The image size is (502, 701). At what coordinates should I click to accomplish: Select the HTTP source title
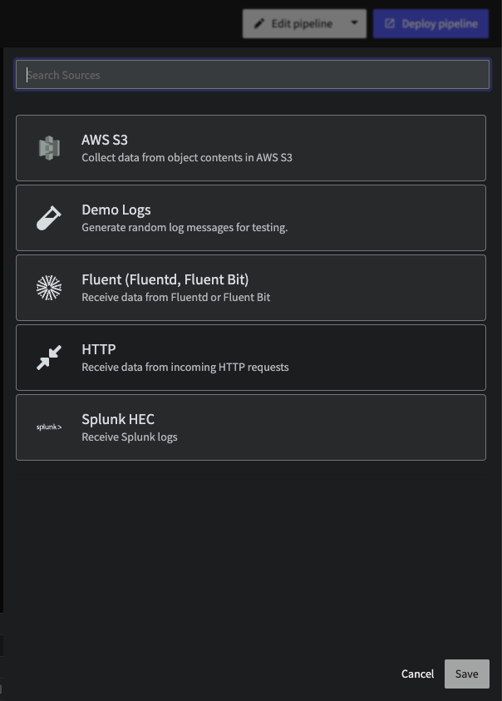point(99,349)
